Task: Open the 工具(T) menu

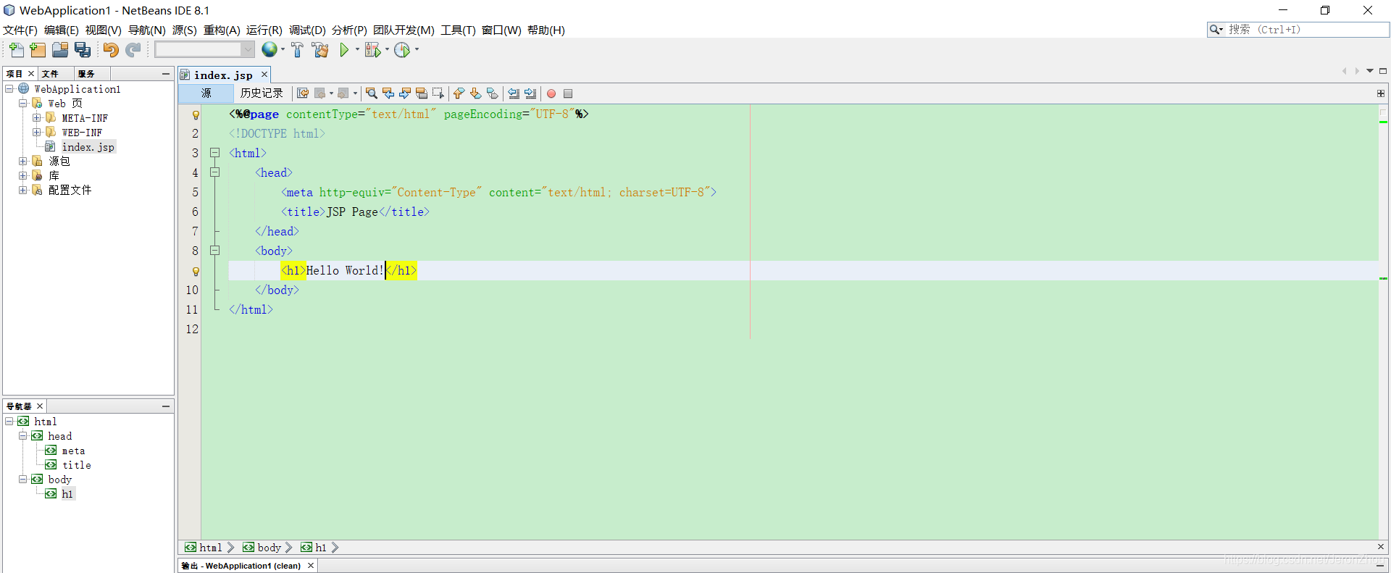Action: pyautogui.click(x=458, y=30)
